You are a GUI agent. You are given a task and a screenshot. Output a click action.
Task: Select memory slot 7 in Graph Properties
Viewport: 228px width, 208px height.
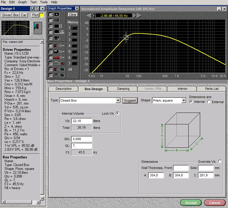pyautogui.click(x=74, y=64)
